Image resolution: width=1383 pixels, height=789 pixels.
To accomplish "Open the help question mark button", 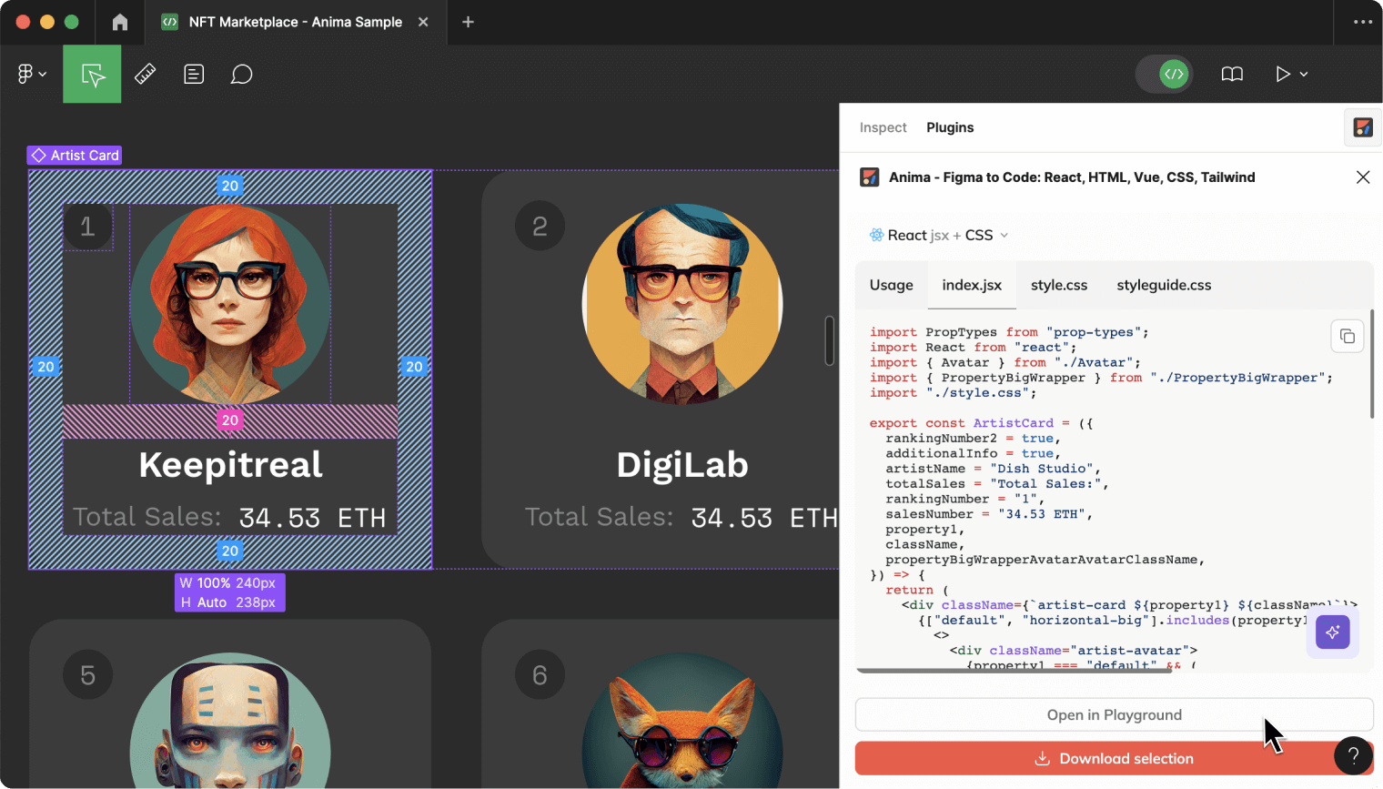I will pos(1353,754).
